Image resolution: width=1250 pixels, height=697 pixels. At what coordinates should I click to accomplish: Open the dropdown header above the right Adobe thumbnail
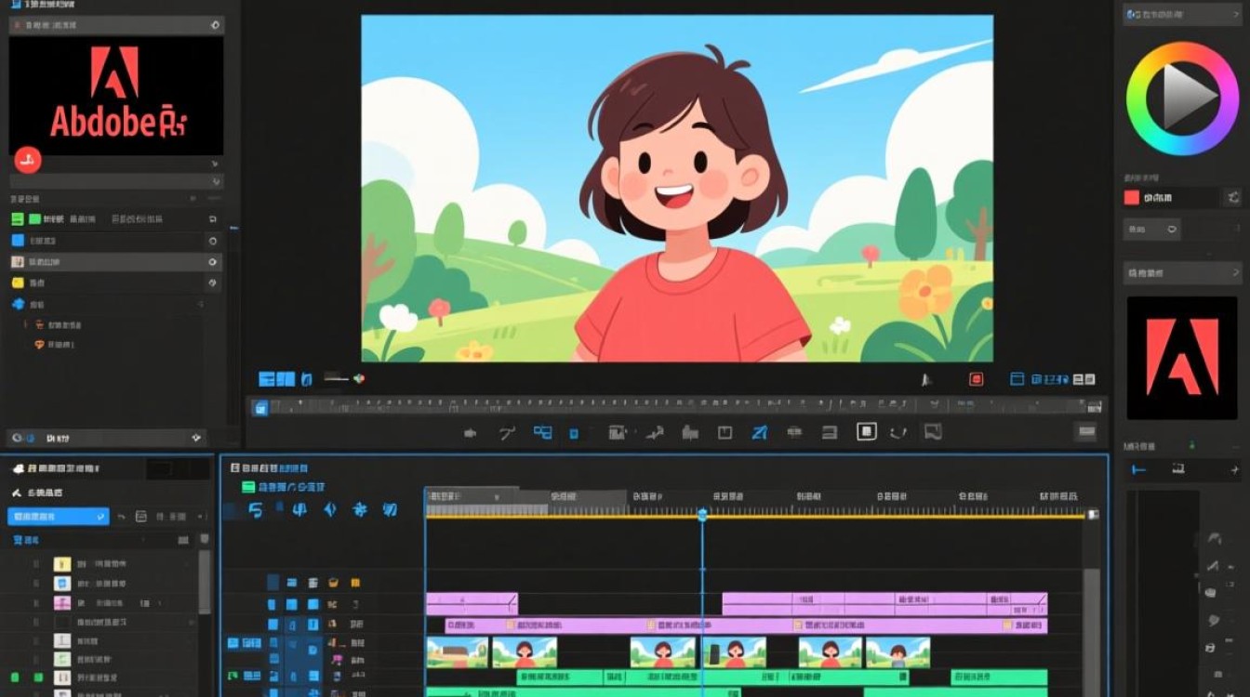pyautogui.click(x=1181, y=273)
